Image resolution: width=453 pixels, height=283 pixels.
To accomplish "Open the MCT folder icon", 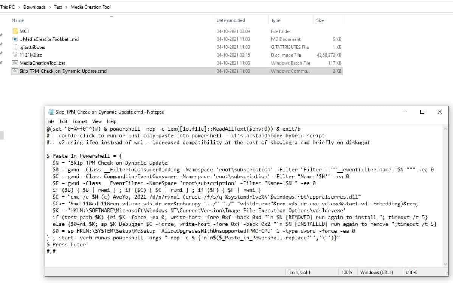I will pos(15,31).
